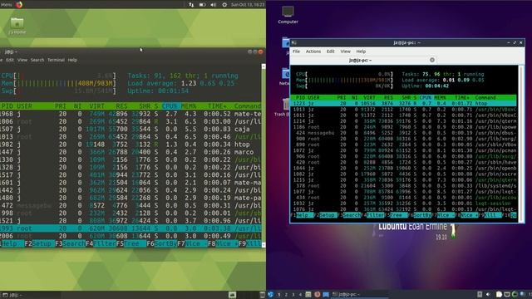
Task: Click F4 Filter in left htop footer
Action: coord(101,243)
